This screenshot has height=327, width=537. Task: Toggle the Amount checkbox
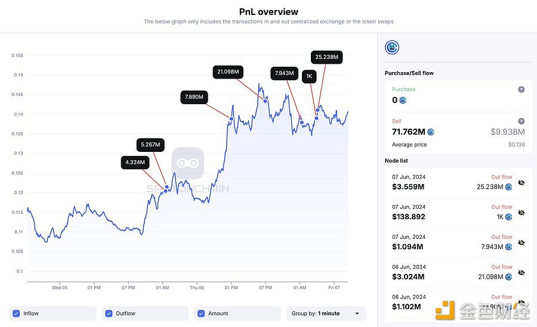201,313
